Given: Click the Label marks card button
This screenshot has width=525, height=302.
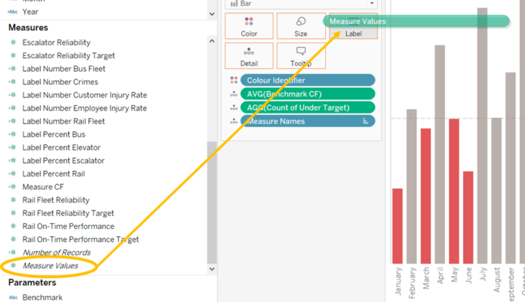Looking at the screenshot, I should [x=353, y=26].
